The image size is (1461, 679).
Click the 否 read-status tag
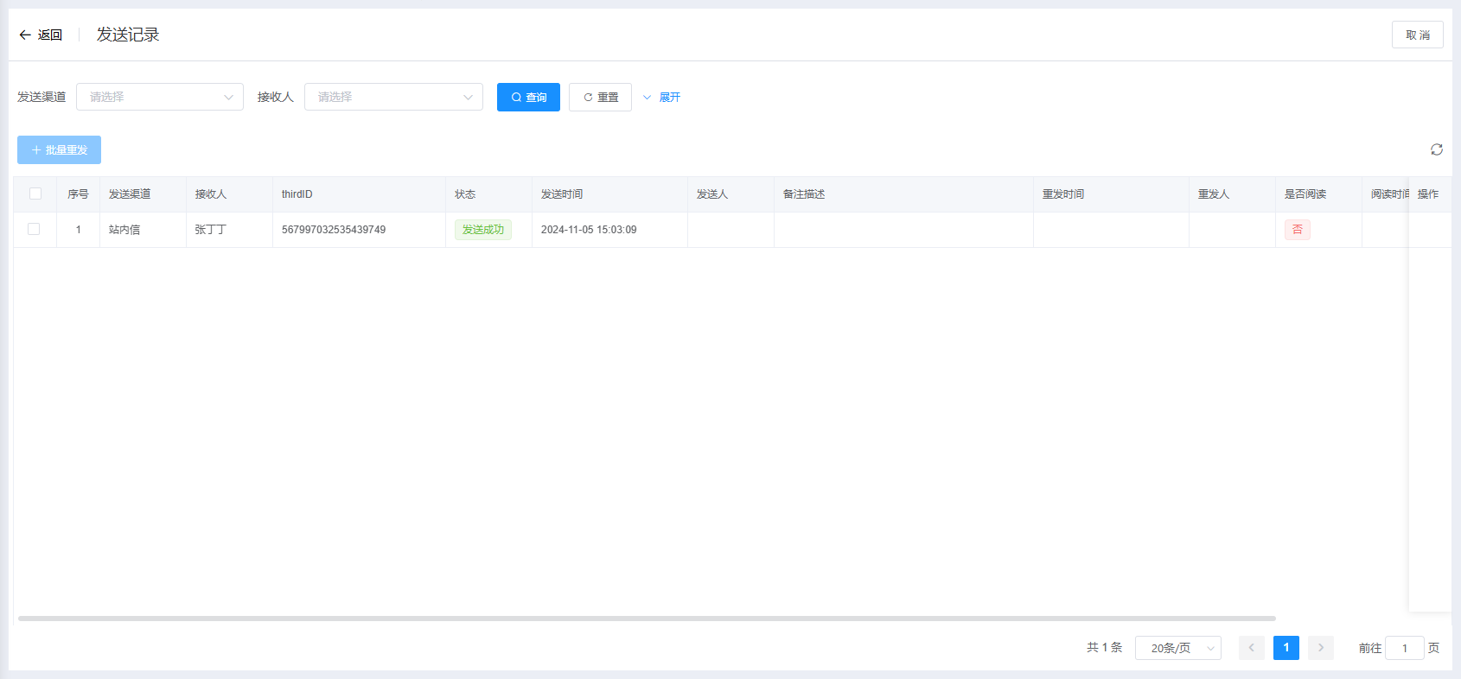pyautogui.click(x=1297, y=230)
